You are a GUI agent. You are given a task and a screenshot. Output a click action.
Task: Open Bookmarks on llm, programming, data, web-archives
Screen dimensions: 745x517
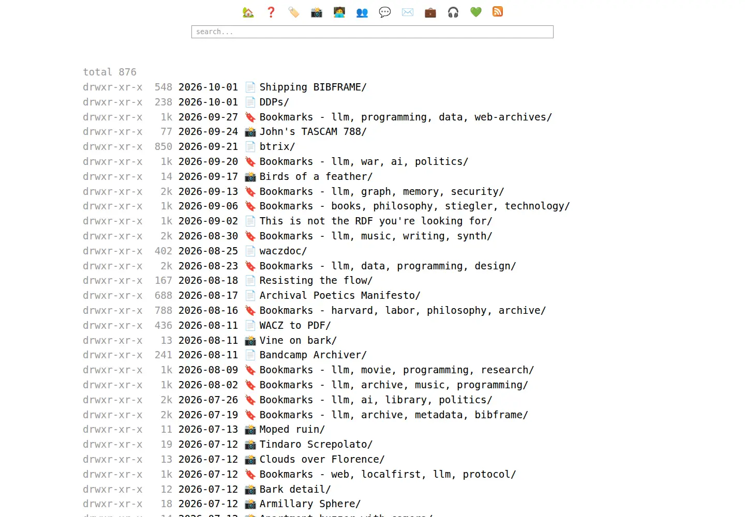(x=406, y=117)
